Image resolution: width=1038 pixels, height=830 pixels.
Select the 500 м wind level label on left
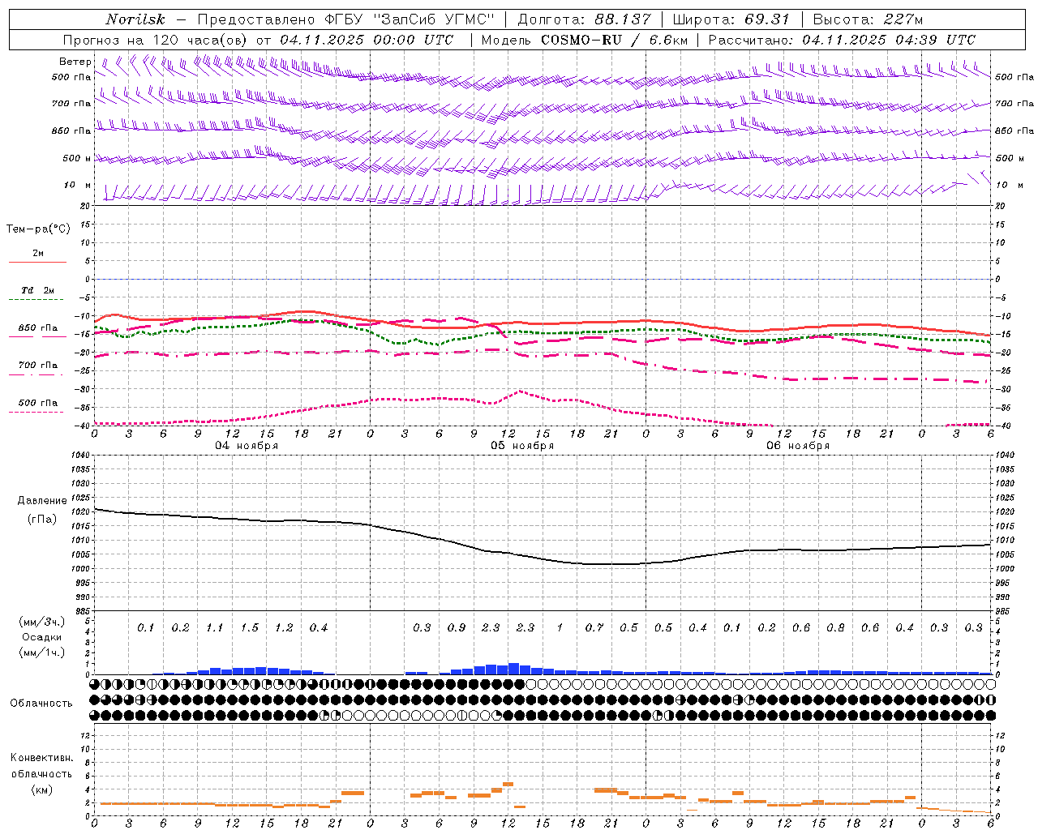[x=77, y=158]
